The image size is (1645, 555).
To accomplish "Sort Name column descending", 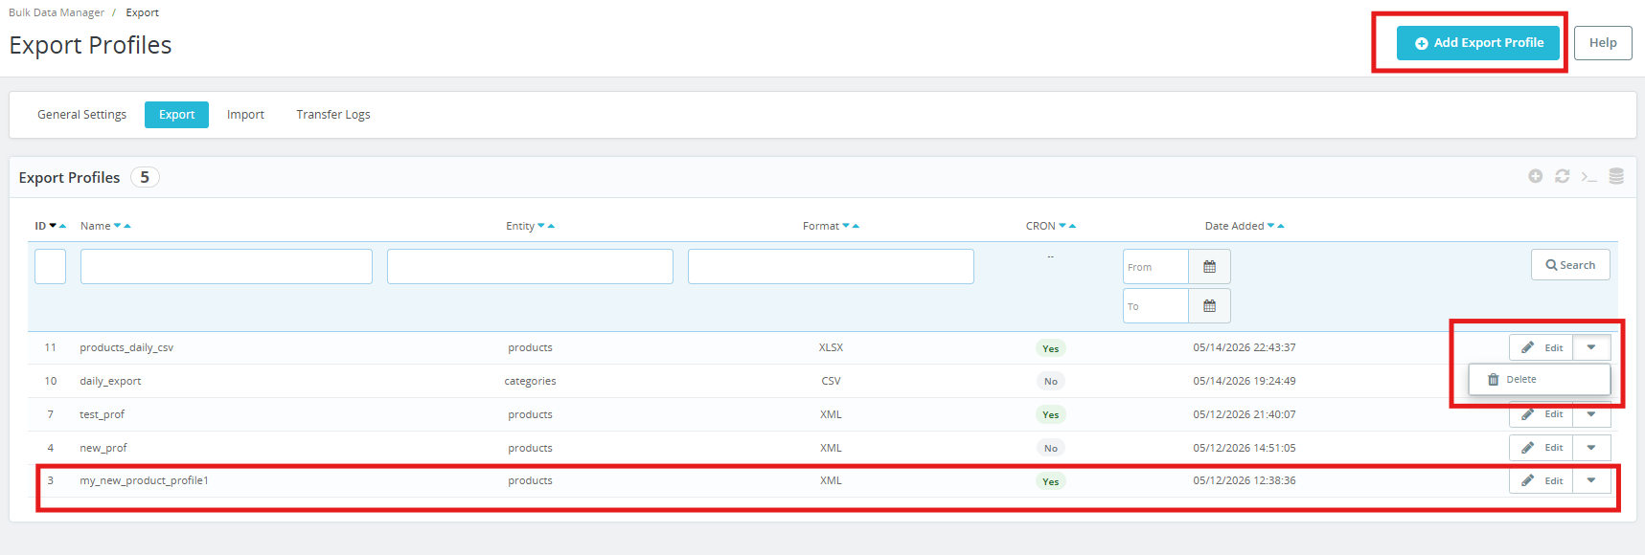I will 117,226.
